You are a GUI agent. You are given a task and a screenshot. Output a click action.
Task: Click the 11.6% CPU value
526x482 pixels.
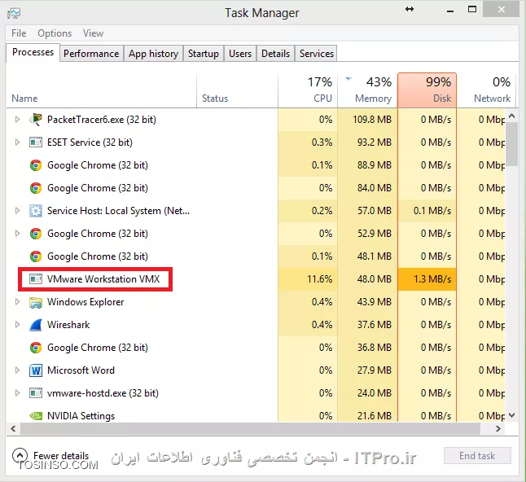click(x=320, y=279)
